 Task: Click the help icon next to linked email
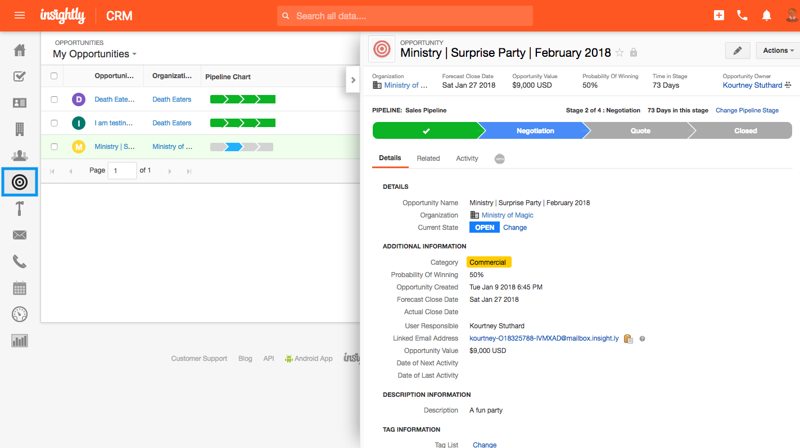click(x=642, y=339)
